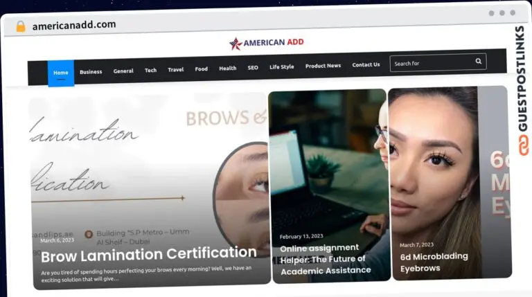
Task: Click the American Add star logo
Action: 236,44
